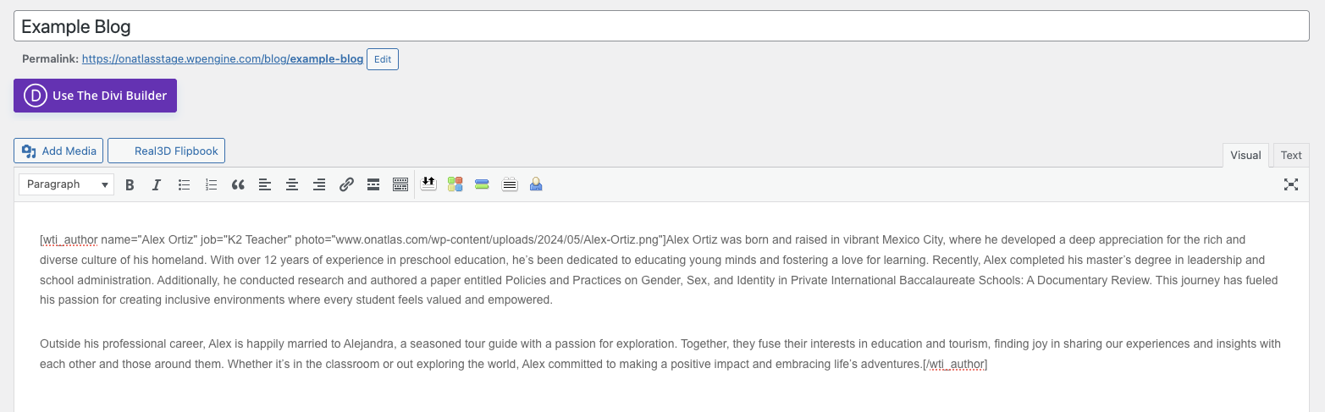This screenshot has width=1325, height=412.
Task: Toggle italic formatting in the editor toolbar
Action: (157, 184)
